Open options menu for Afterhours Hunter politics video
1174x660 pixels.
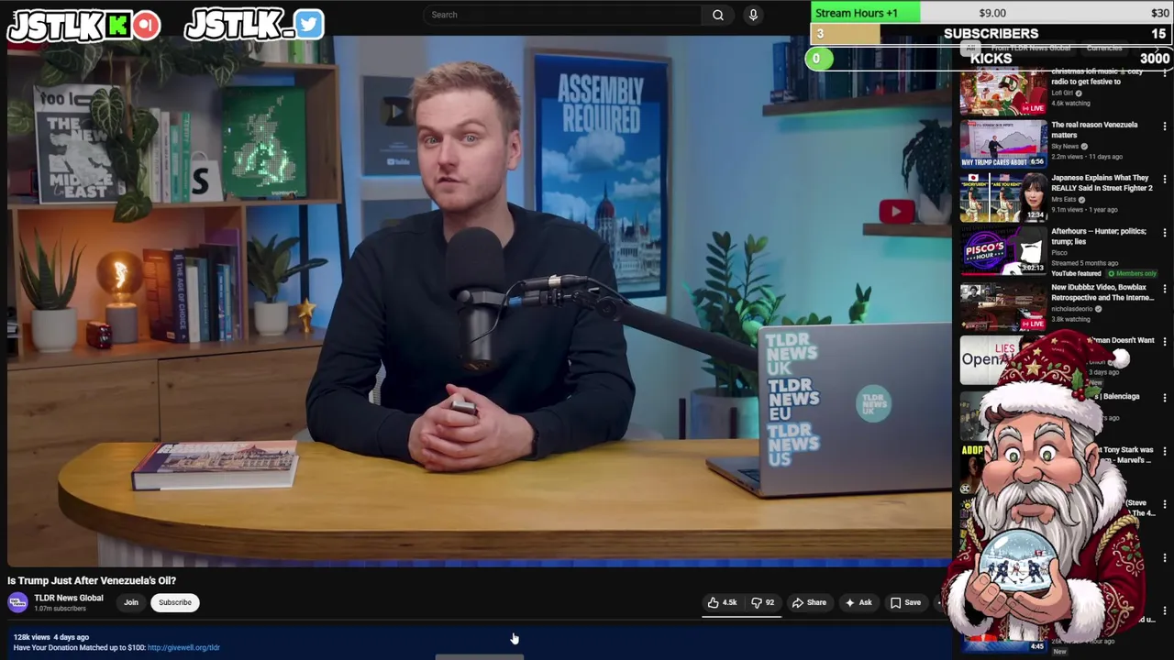point(1165,233)
